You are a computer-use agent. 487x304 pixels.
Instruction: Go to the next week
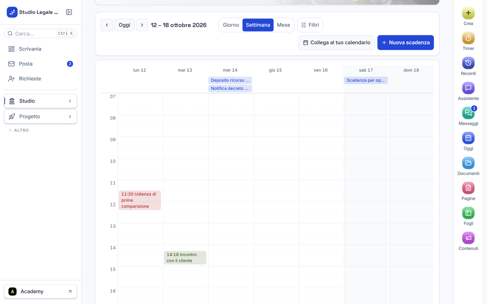(142, 25)
